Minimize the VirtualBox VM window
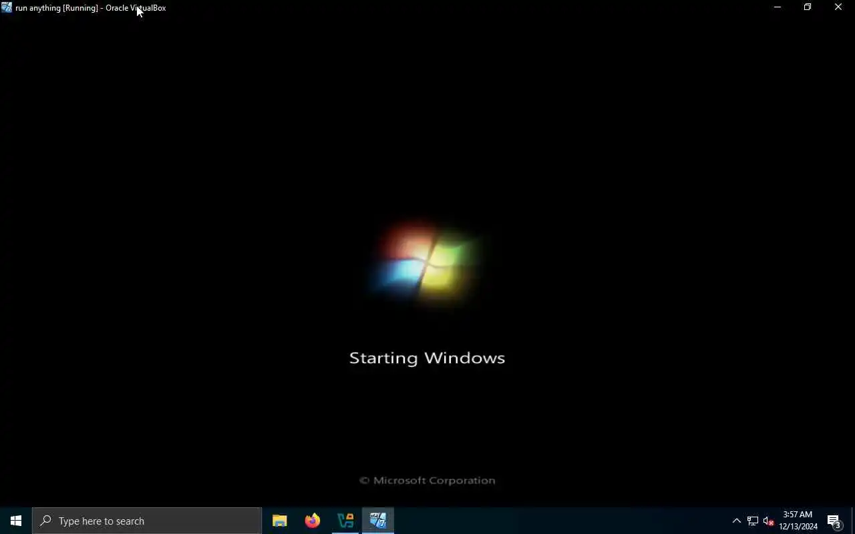The image size is (855, 534). 777,7
